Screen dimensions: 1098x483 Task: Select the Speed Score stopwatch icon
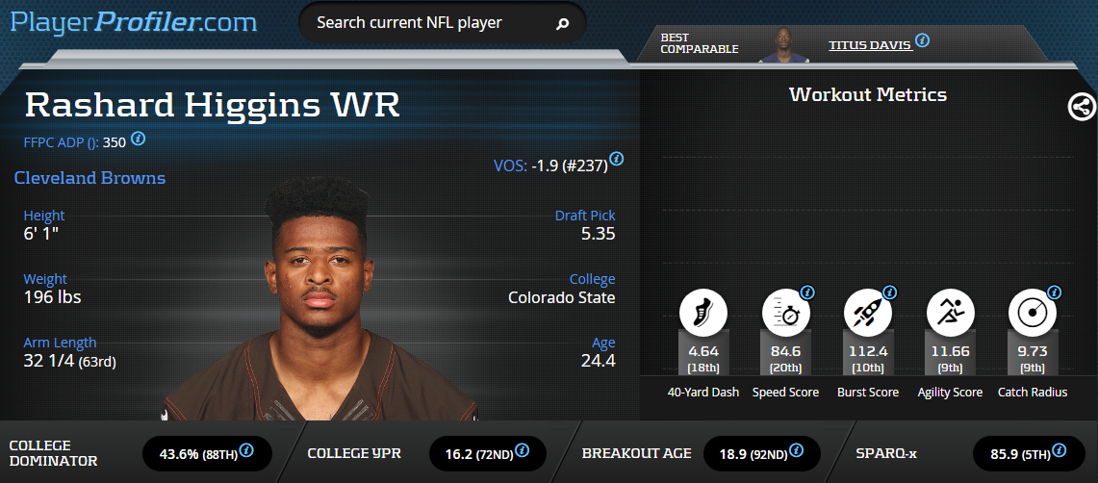(x=785, y=312)
